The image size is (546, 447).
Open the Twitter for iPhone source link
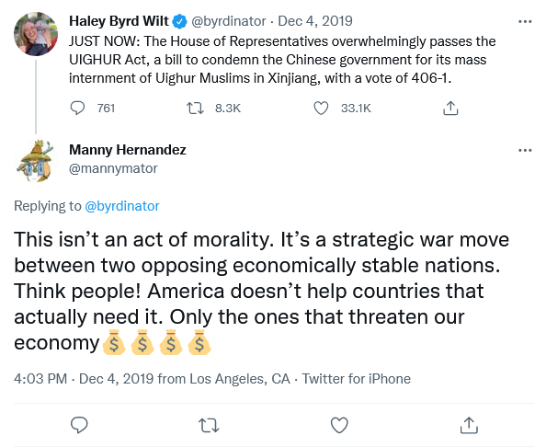(357, 379)
